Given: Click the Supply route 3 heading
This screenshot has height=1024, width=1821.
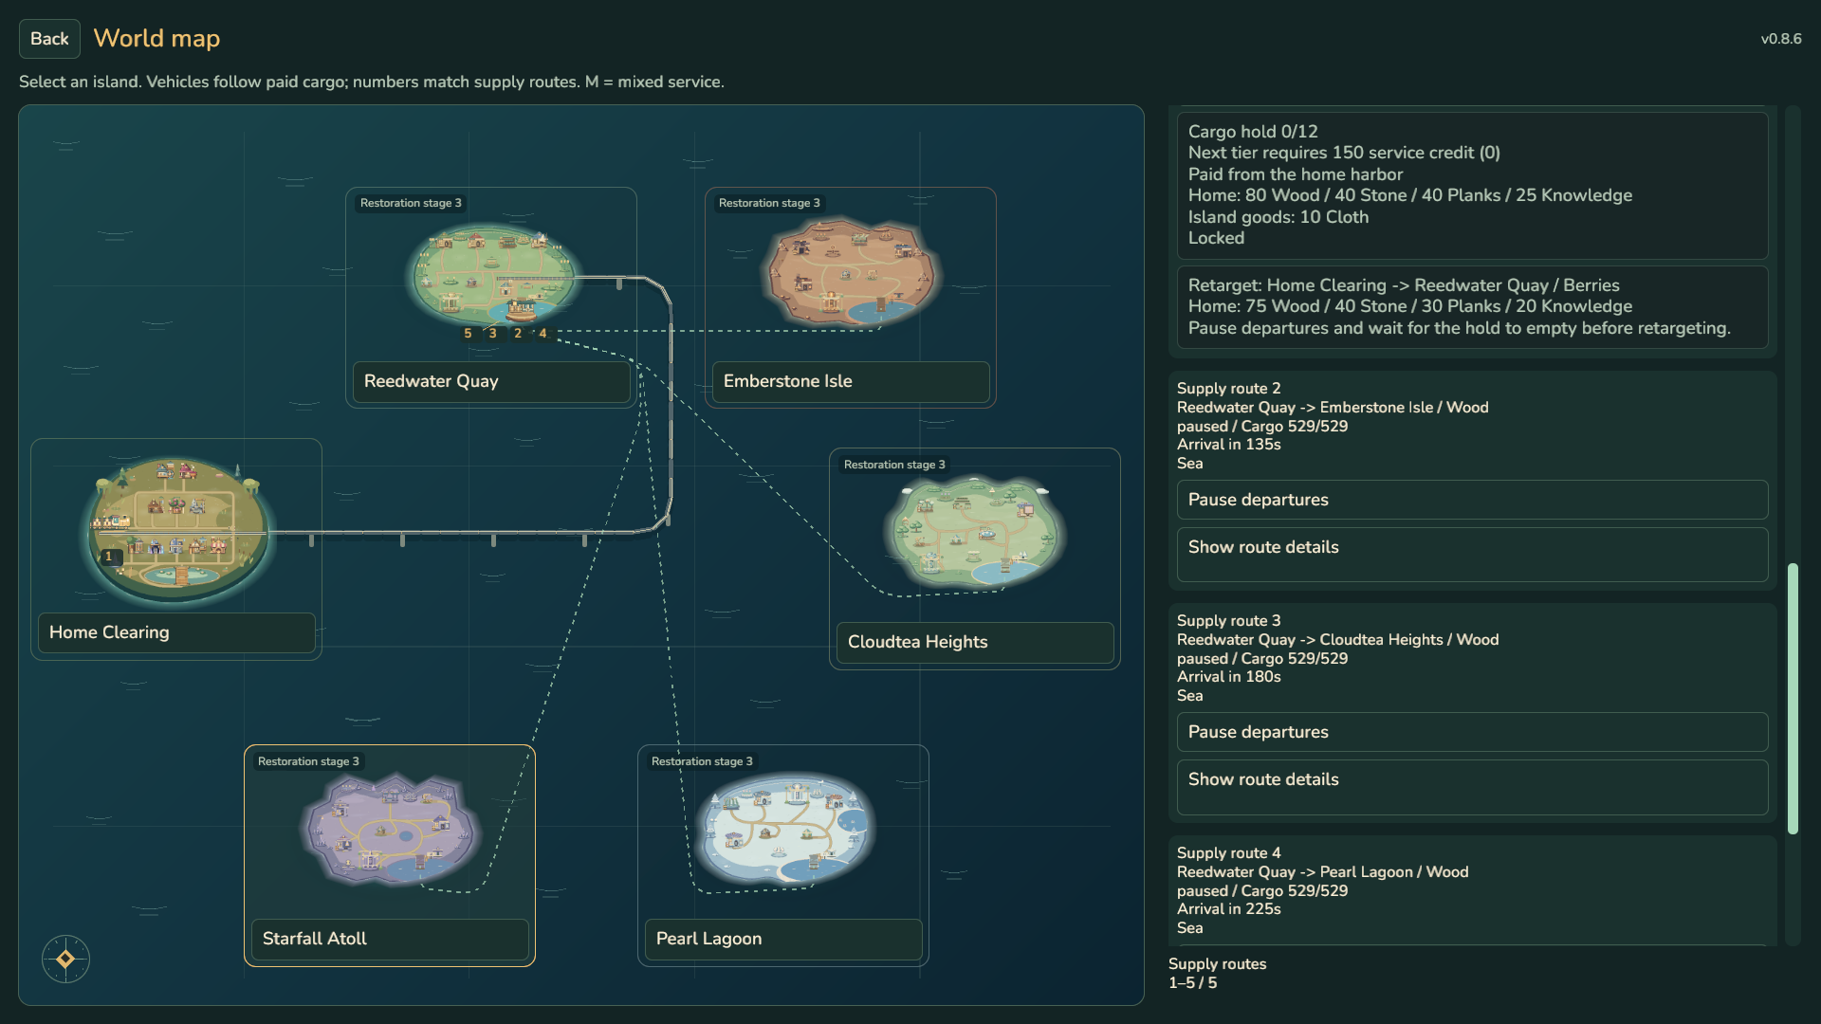Looking at the screenshot, I should pos(1228,621).
